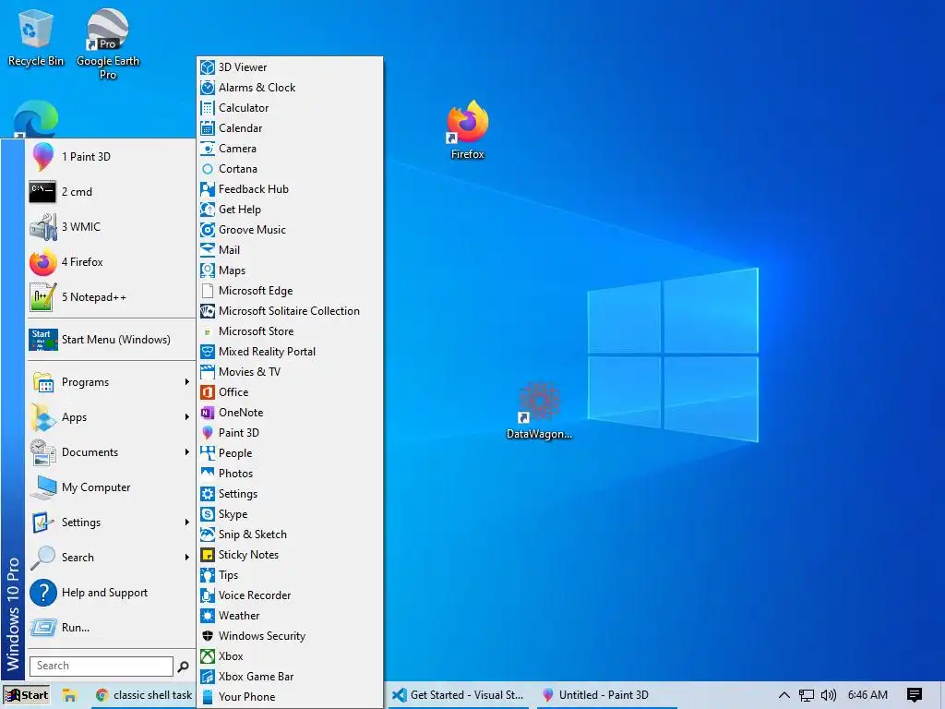Open Mixed Reality Portal
945x709 pixels.
click(290, 352)
